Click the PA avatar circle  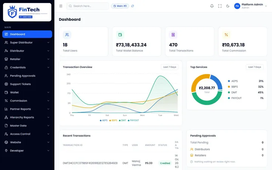[x=237, y=6]
